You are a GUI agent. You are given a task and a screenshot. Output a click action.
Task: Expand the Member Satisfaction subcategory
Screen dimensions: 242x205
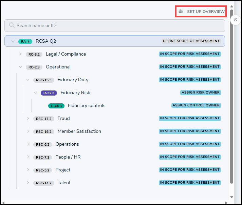pyautogui.click(x=28, y=131)
